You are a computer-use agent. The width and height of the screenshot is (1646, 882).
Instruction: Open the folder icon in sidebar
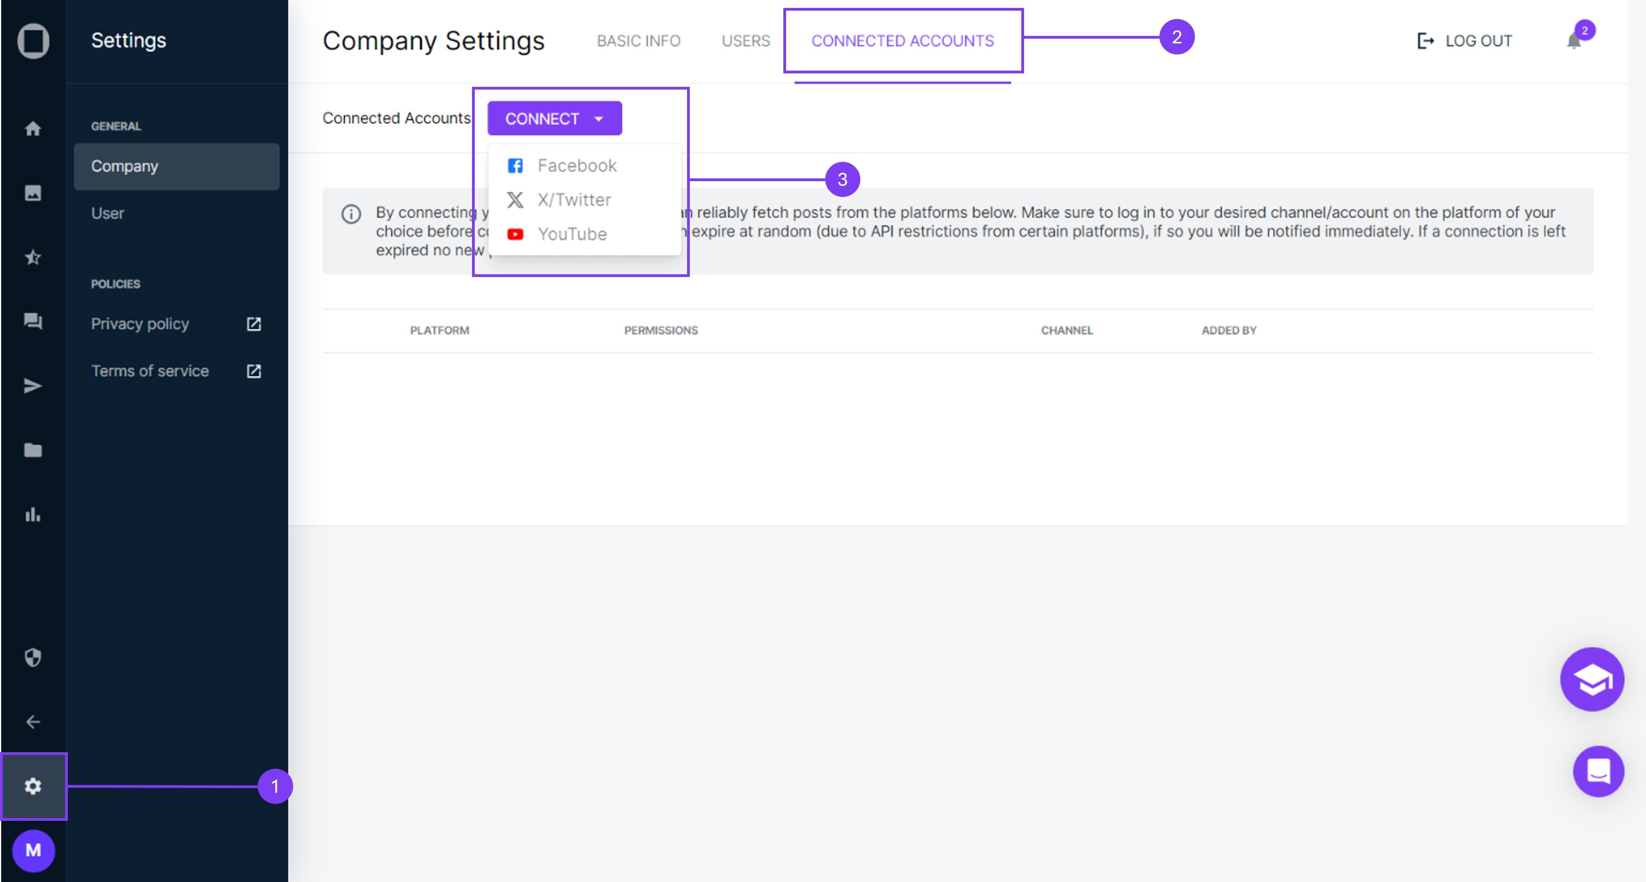click(33, 450)
